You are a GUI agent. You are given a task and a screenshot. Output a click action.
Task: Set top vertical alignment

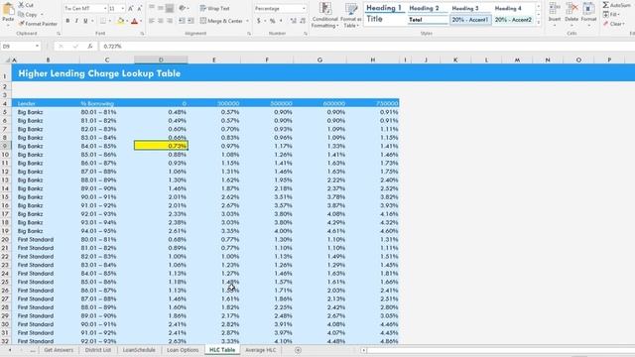152,8
